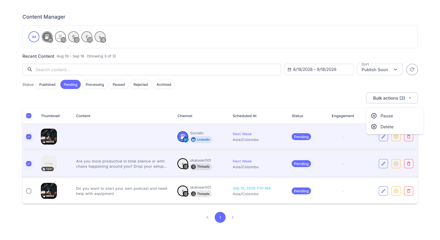This screenshot has width=440, height=240.
Task: Click 'Sep 15, 2026 7:51 AM' scheduled time
Action: tap(251, 188)
